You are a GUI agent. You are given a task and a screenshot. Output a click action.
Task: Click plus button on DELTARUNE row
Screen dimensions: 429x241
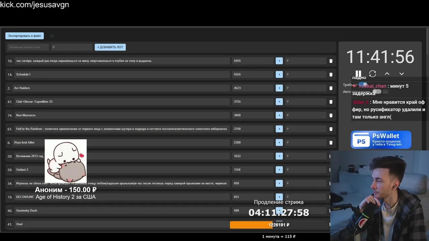tap(279, 197)
